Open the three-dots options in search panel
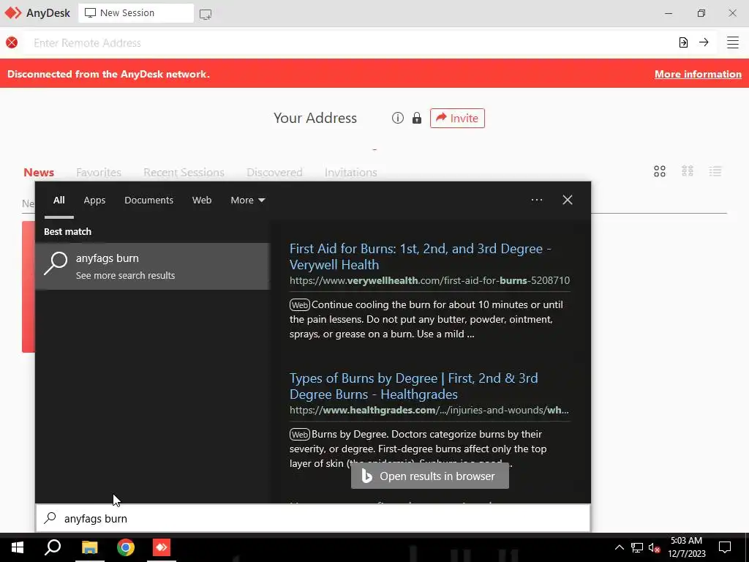 (536, 200)
